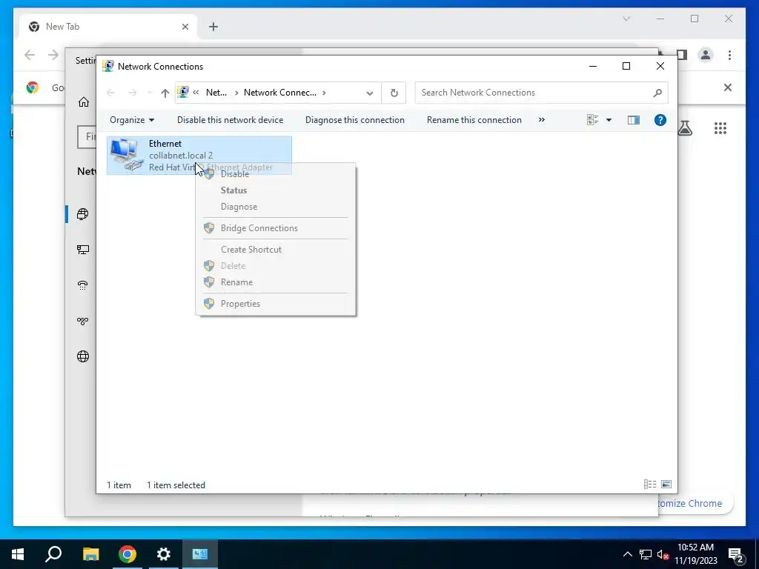The height and width of the screenshot is (569, 759).
Task: Expand the chevron after Network Connec... breadcrumb
Action: [x=324, y=93]
